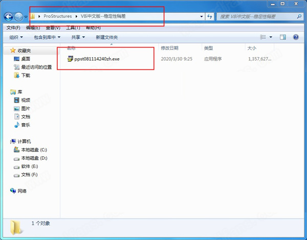Click the 音乐 note icon

point(17,125)
